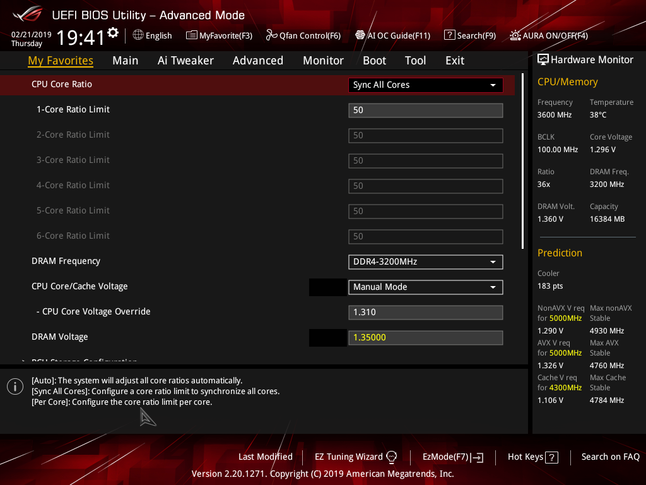
Task: Click the settings gear beside the clock
Action: click(113, 33)
